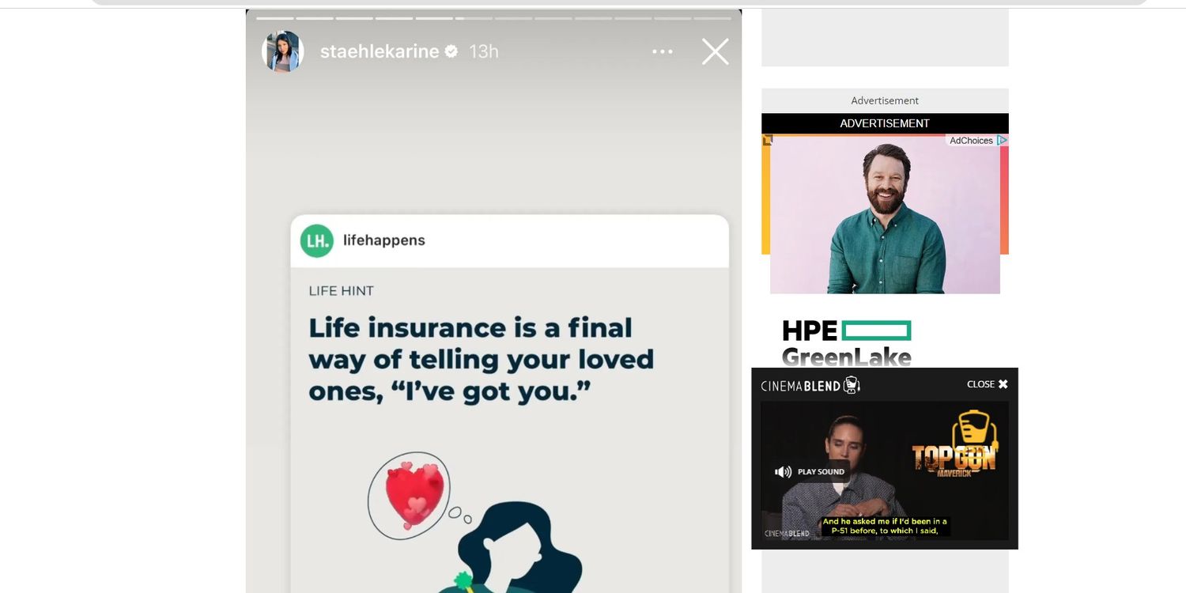Click the CinemaBlend logo in video header
The height and width of the screenshot is (593, 1186).
click(810, 385)
